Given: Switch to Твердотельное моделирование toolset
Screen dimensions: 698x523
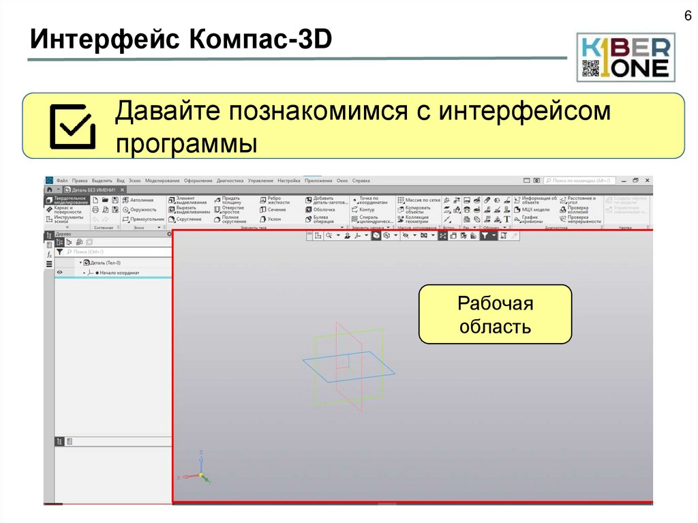Looking at the screenshot, I should click(x=66, y=200).
